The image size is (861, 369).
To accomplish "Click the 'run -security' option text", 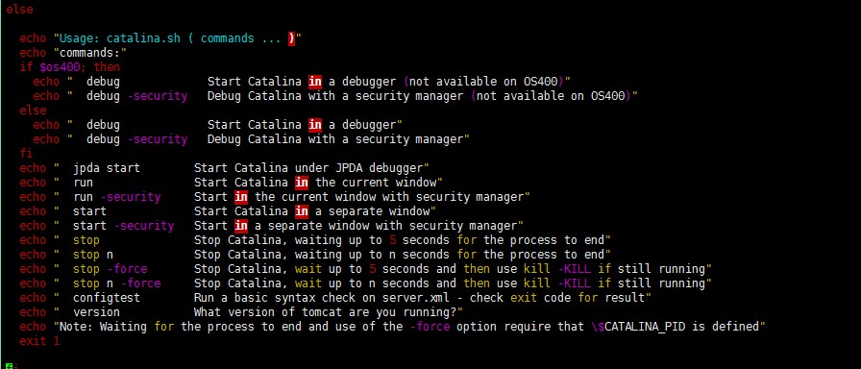I will (x=116, y=197).
